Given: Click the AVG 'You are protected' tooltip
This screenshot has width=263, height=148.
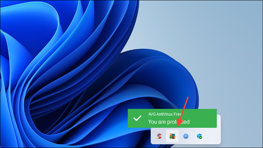Looking at the screenshot, I should pyautogui.click(x=172, y=118).
